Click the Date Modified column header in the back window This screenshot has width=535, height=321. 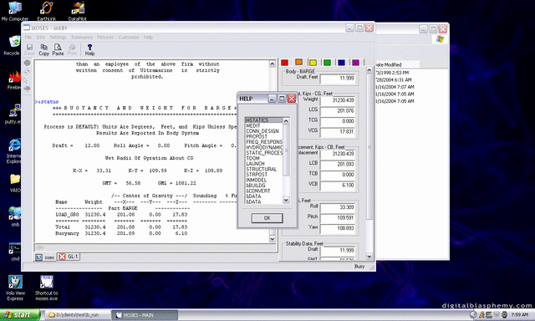(x=397, y=64)
